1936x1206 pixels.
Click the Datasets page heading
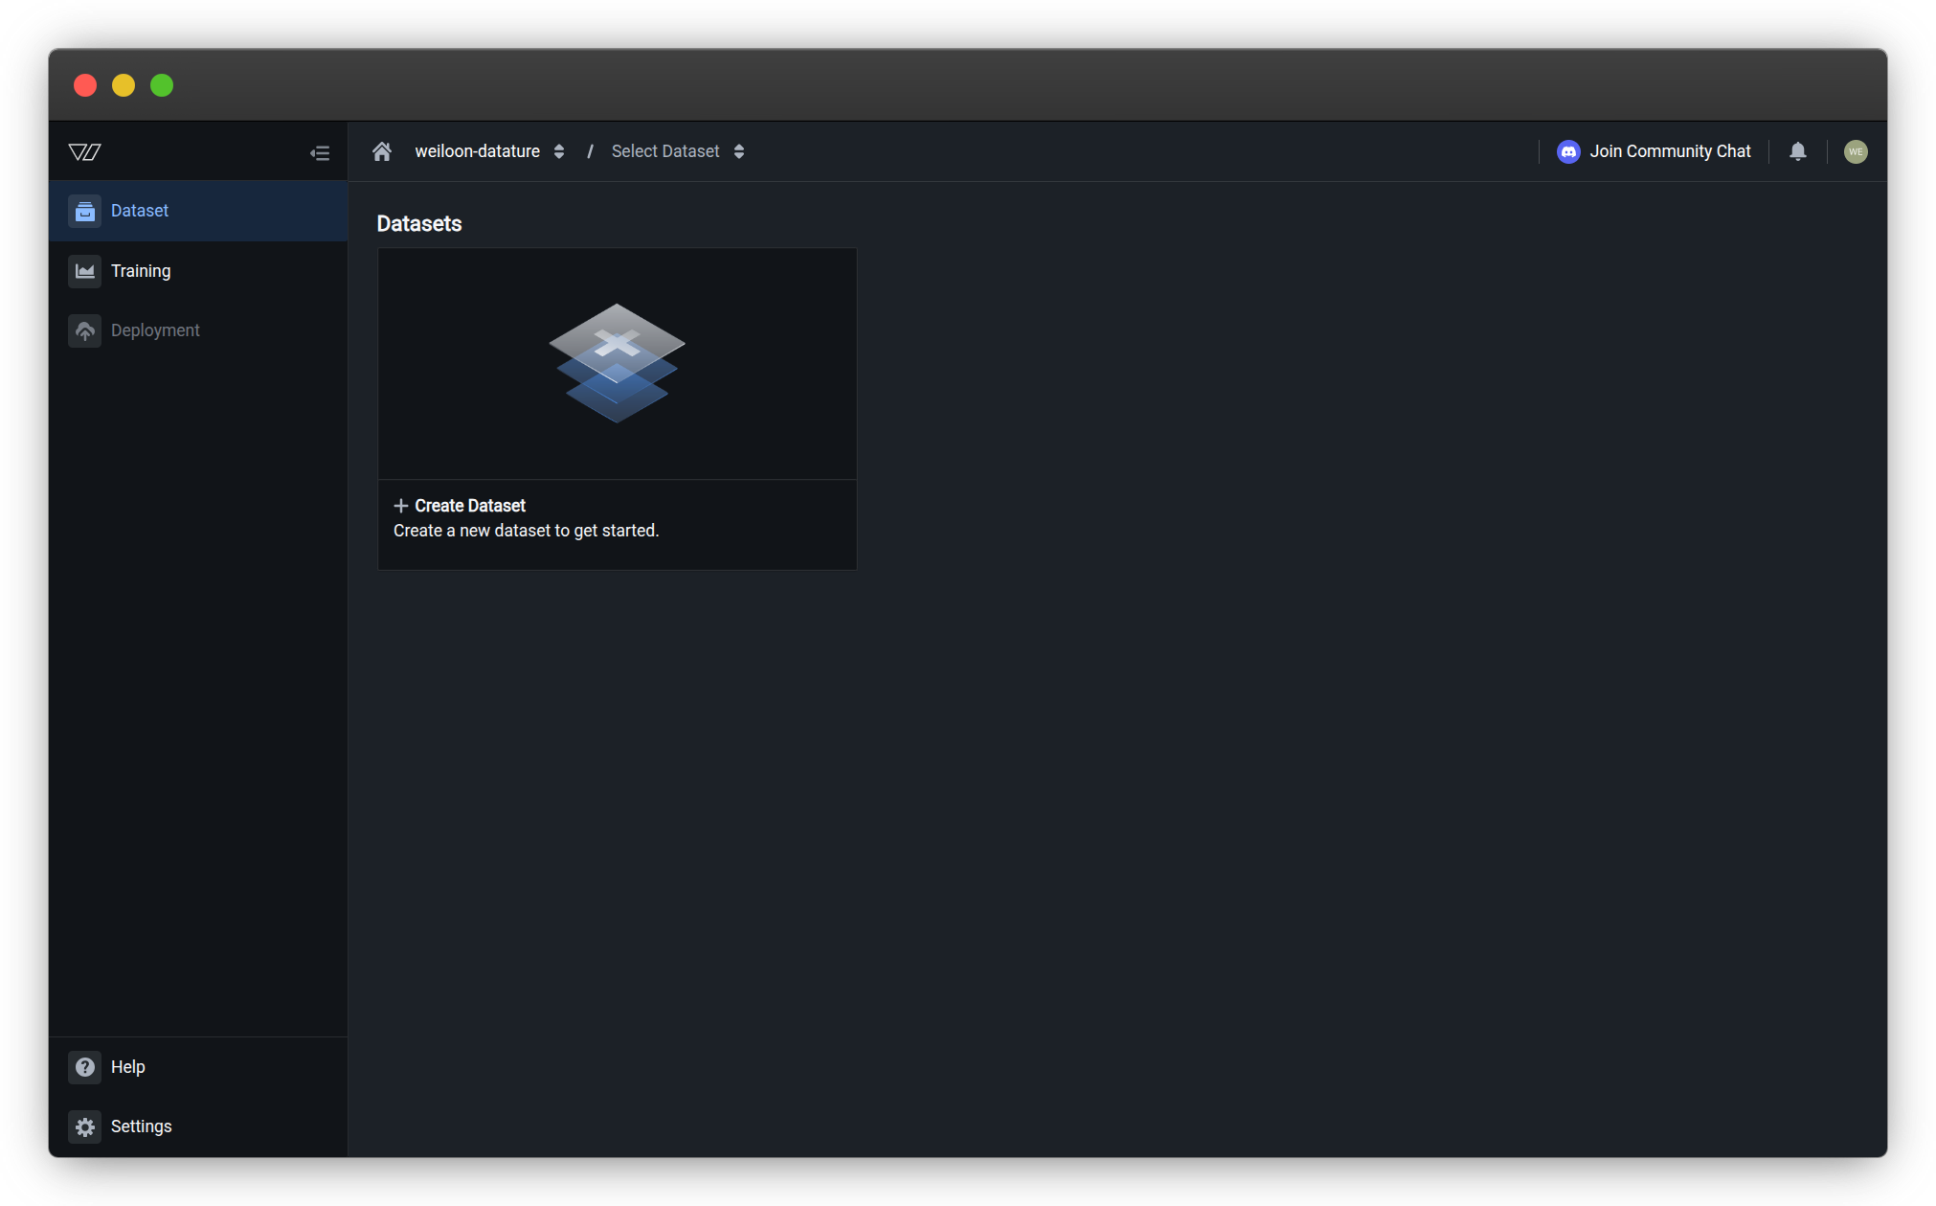point(419,223)
